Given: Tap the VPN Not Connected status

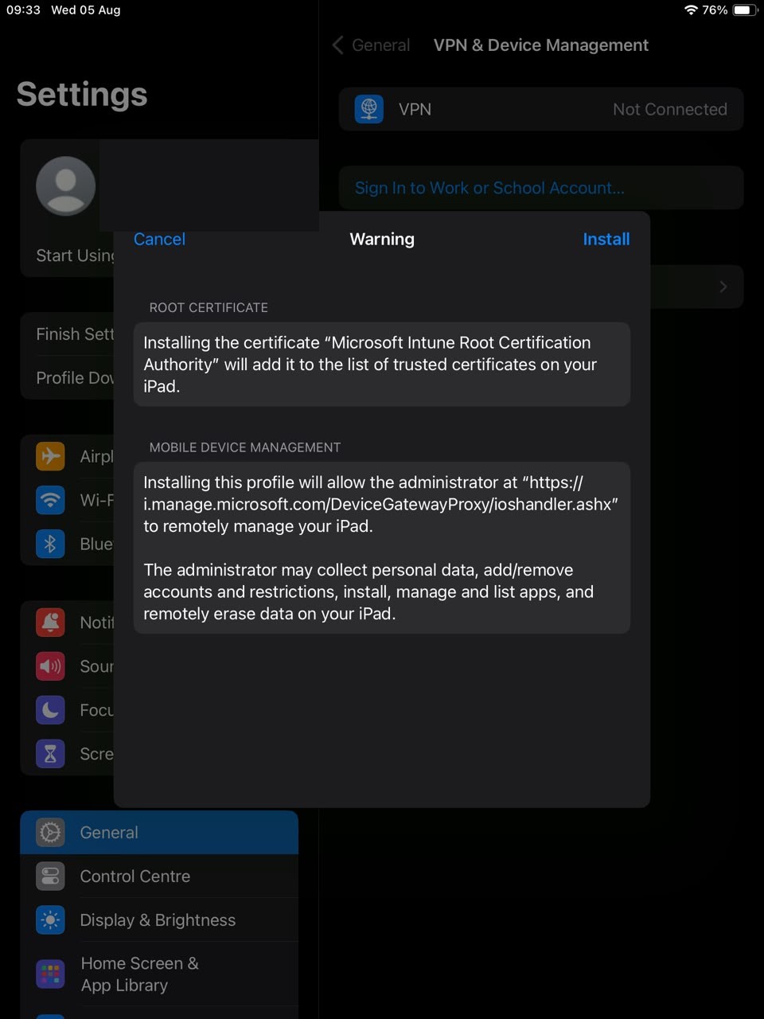Looking at the screenshot, I should point(669,109).
